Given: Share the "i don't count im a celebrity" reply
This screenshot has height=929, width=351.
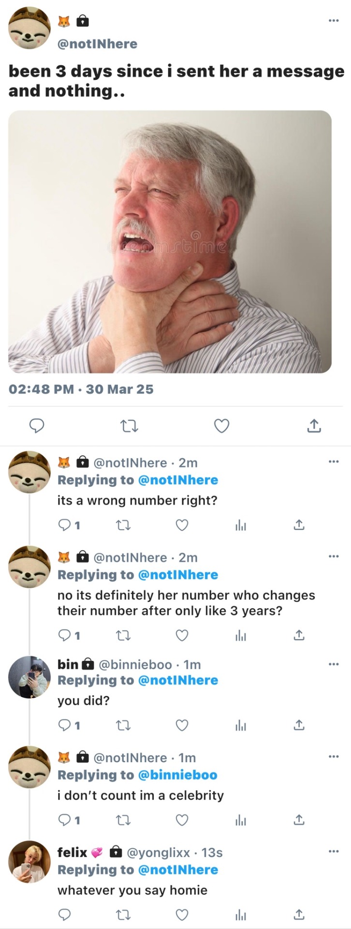Looking at the screenshot, I should tap(299, 820).
